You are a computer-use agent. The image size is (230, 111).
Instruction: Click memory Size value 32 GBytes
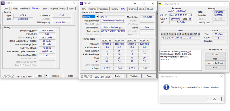coord(23,19)
